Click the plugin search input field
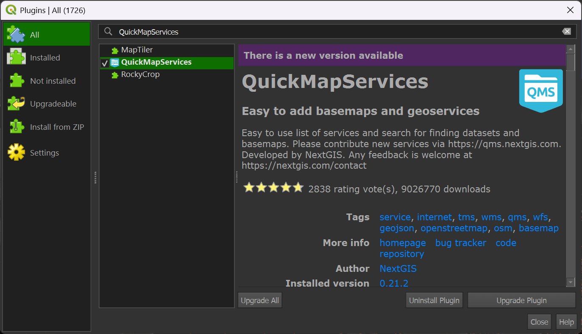Viewport: 582px width, 334px height. click(x=337, y=32)
